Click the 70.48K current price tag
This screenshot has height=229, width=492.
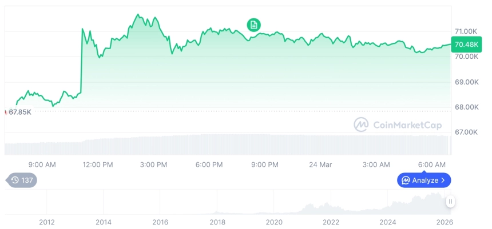tap(465, 44)
